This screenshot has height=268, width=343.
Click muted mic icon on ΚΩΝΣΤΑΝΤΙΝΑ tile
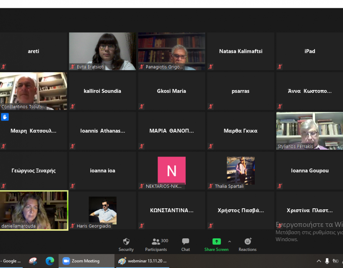click(141, 226)
